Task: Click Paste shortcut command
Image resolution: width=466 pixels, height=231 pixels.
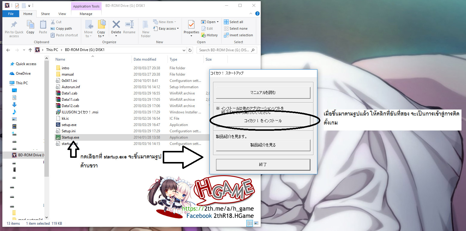Action: tap(64, 35)
